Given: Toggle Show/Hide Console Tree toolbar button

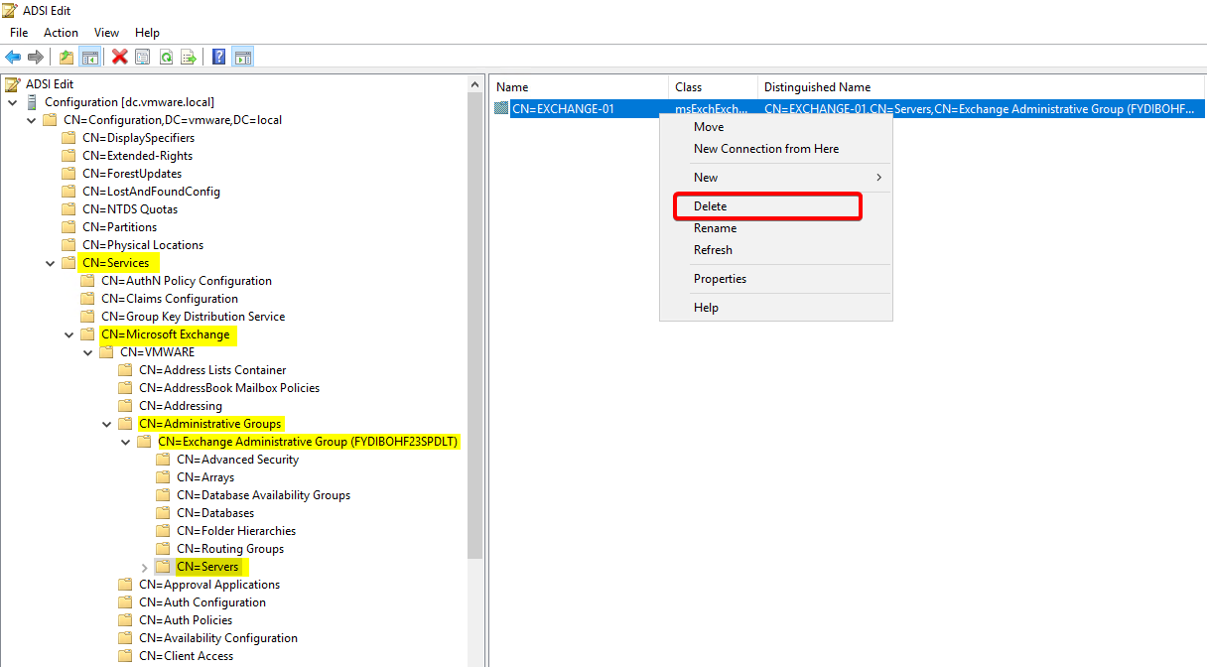Looking at the screenshot, I should (90, 57).
